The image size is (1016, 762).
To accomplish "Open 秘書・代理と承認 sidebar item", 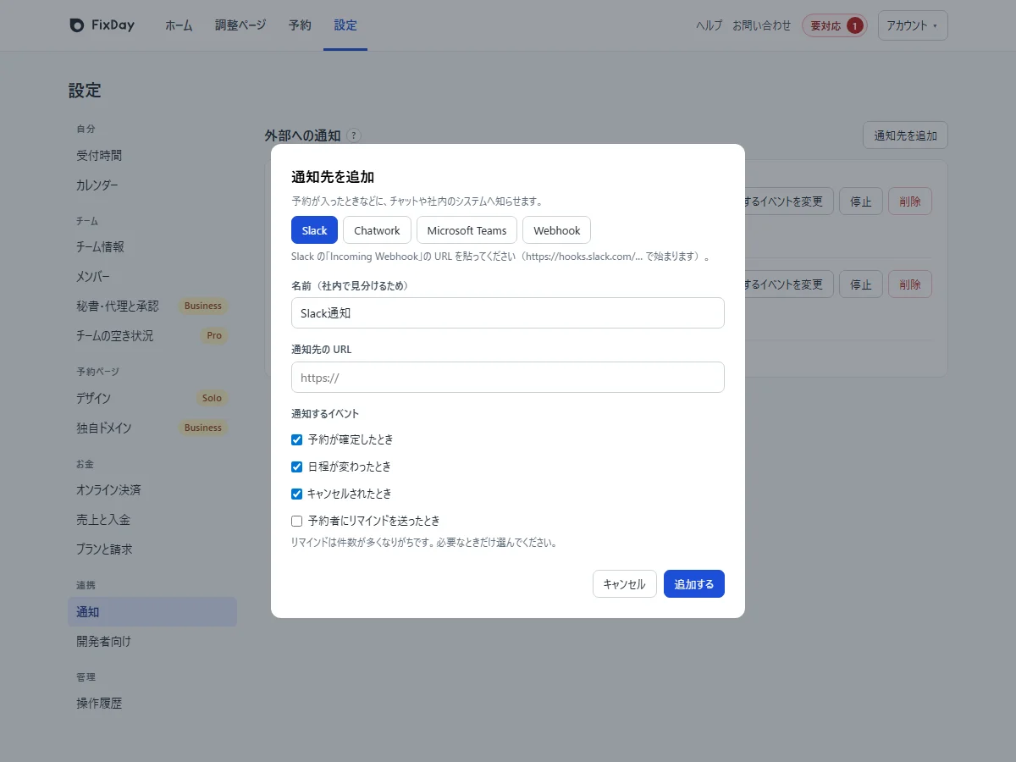I will point(152,306).
